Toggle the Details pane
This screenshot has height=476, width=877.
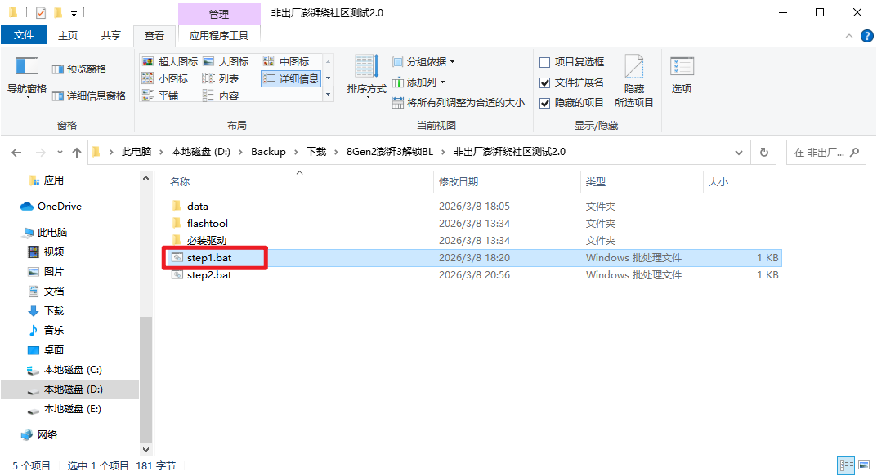tap(89, 96)
